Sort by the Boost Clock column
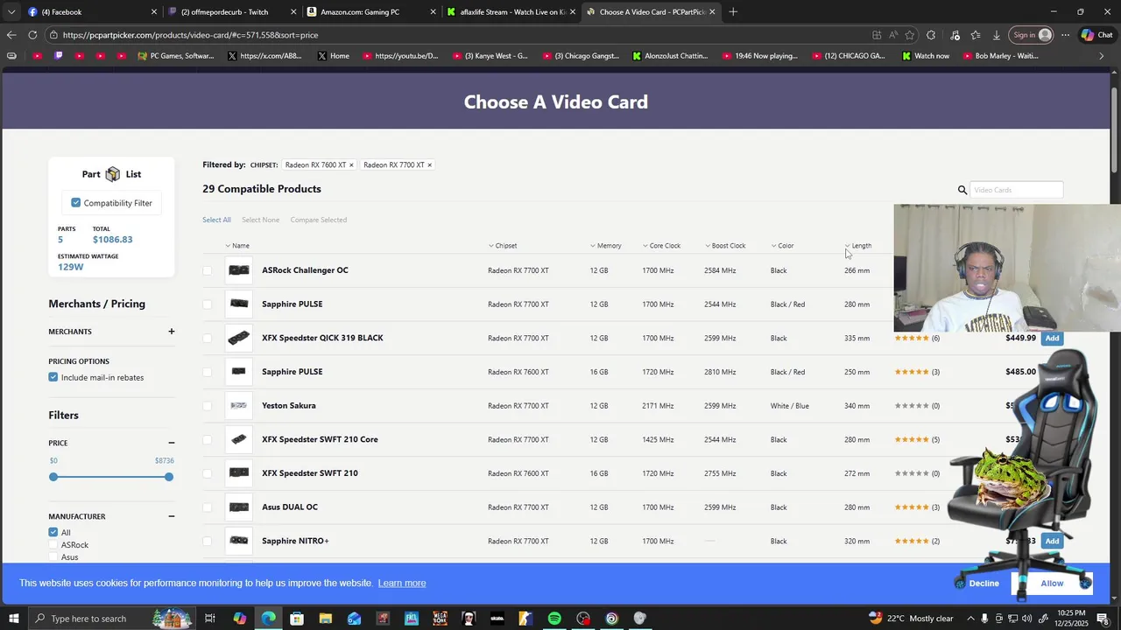 725,246
